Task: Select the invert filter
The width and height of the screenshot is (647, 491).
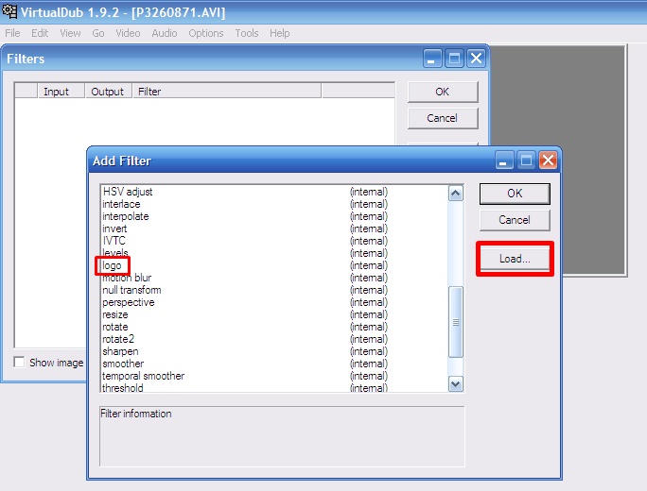Action: pos(274,229)
